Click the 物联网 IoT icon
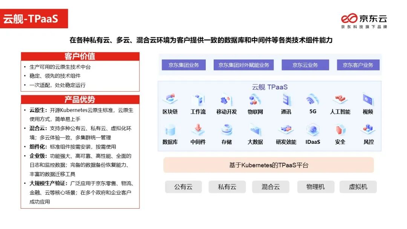The width and height of the screenshot is (407, 229). pyautogui.click(x=255, y=100)
